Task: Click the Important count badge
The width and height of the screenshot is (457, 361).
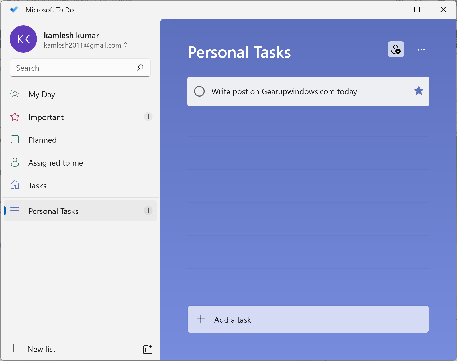Action: (148, 116)
